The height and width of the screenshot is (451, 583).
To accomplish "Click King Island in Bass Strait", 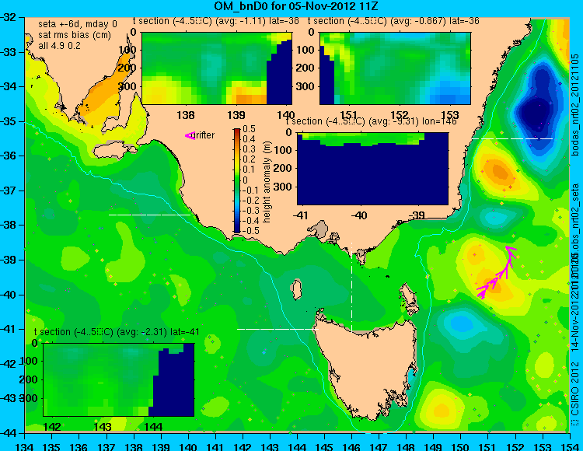I will 296,289.
